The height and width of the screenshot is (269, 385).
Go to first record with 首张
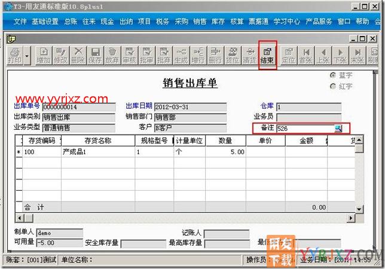306,56
